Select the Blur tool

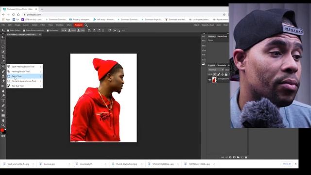(3, 91)
